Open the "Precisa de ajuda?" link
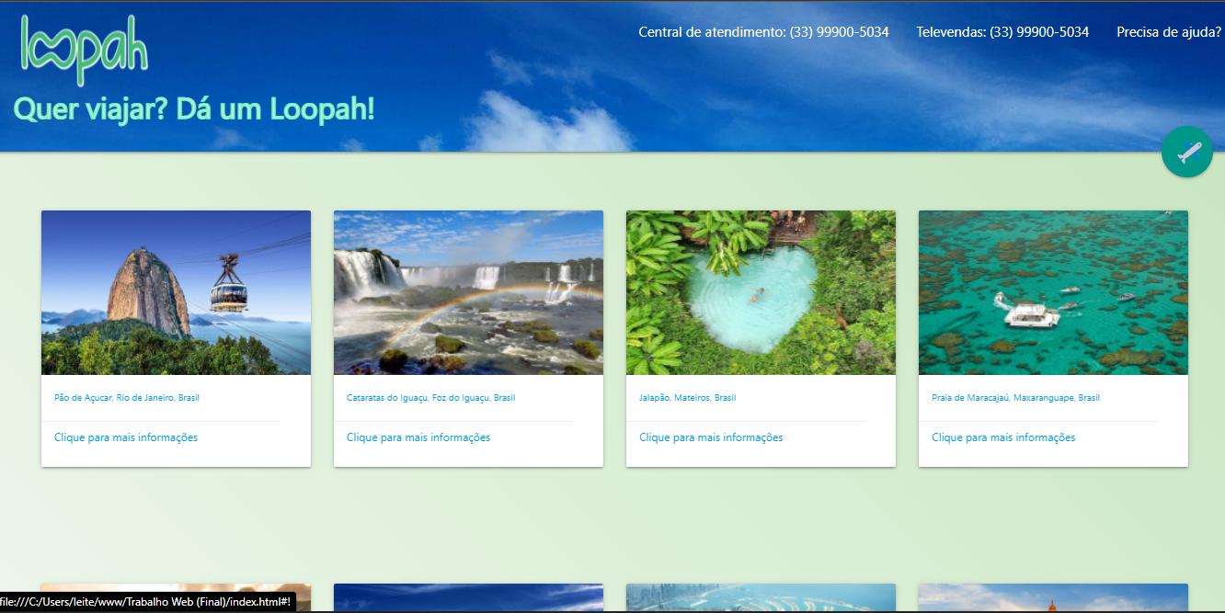 pos(1167,30)
